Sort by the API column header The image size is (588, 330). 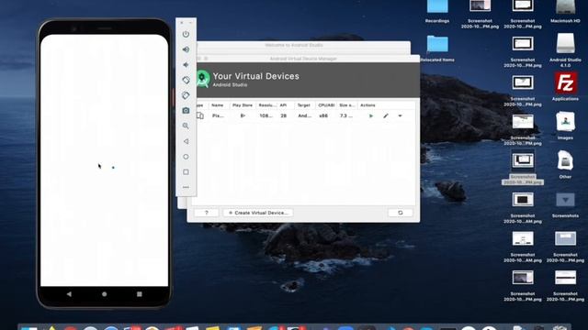(283, 105)
